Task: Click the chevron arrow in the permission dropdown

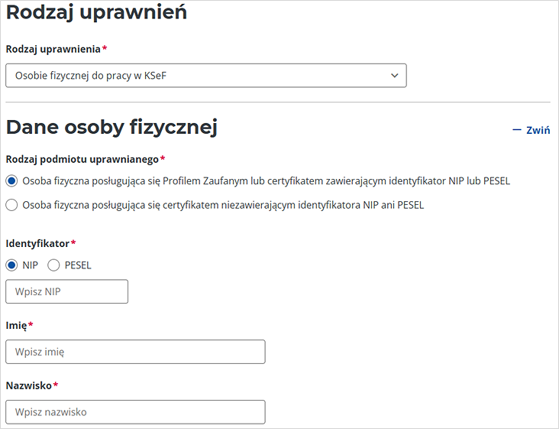Action: 395,76
